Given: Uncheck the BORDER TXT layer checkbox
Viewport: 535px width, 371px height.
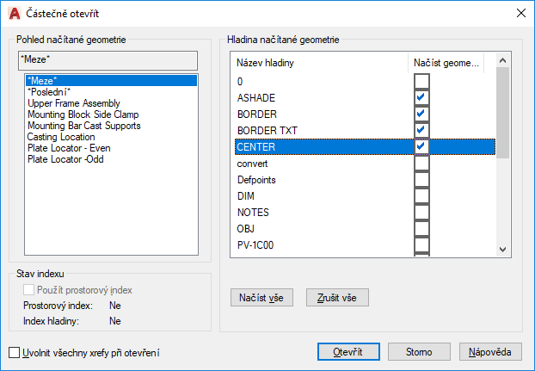Looking at the screenshot, I should coord(421,130).
